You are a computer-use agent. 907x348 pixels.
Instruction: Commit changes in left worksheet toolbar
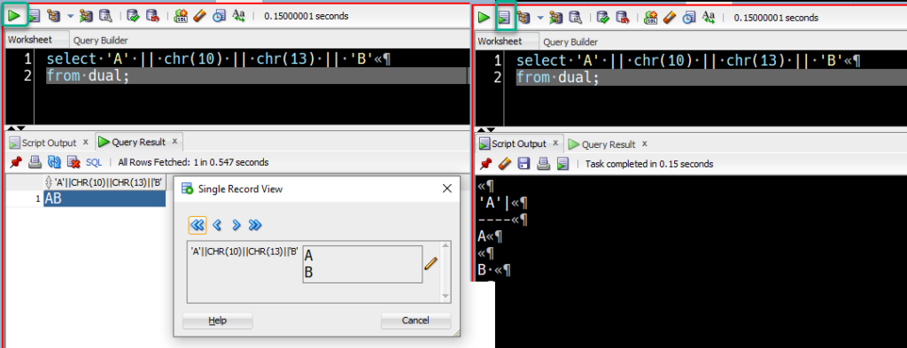click(x=133, y=16)
